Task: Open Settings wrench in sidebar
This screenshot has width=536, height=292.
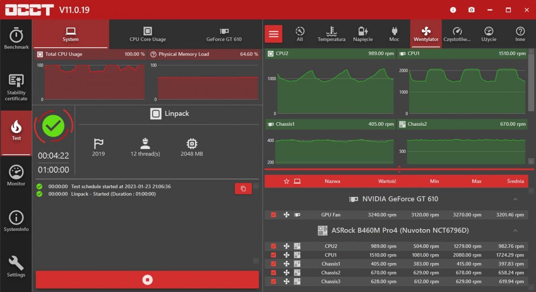Action: tap(16, 267)
